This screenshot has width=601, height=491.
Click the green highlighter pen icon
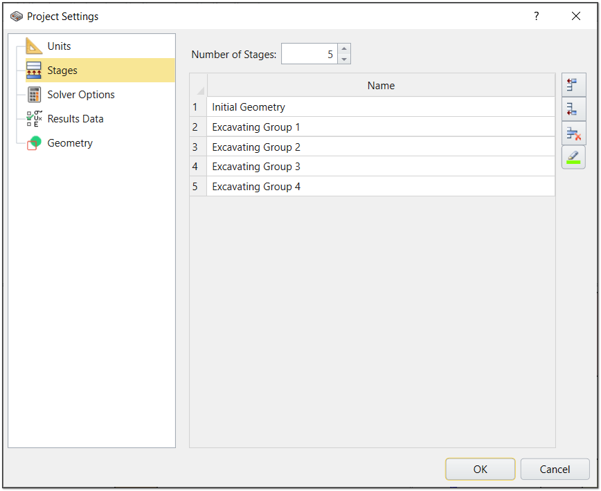click(x=573, y=157)
